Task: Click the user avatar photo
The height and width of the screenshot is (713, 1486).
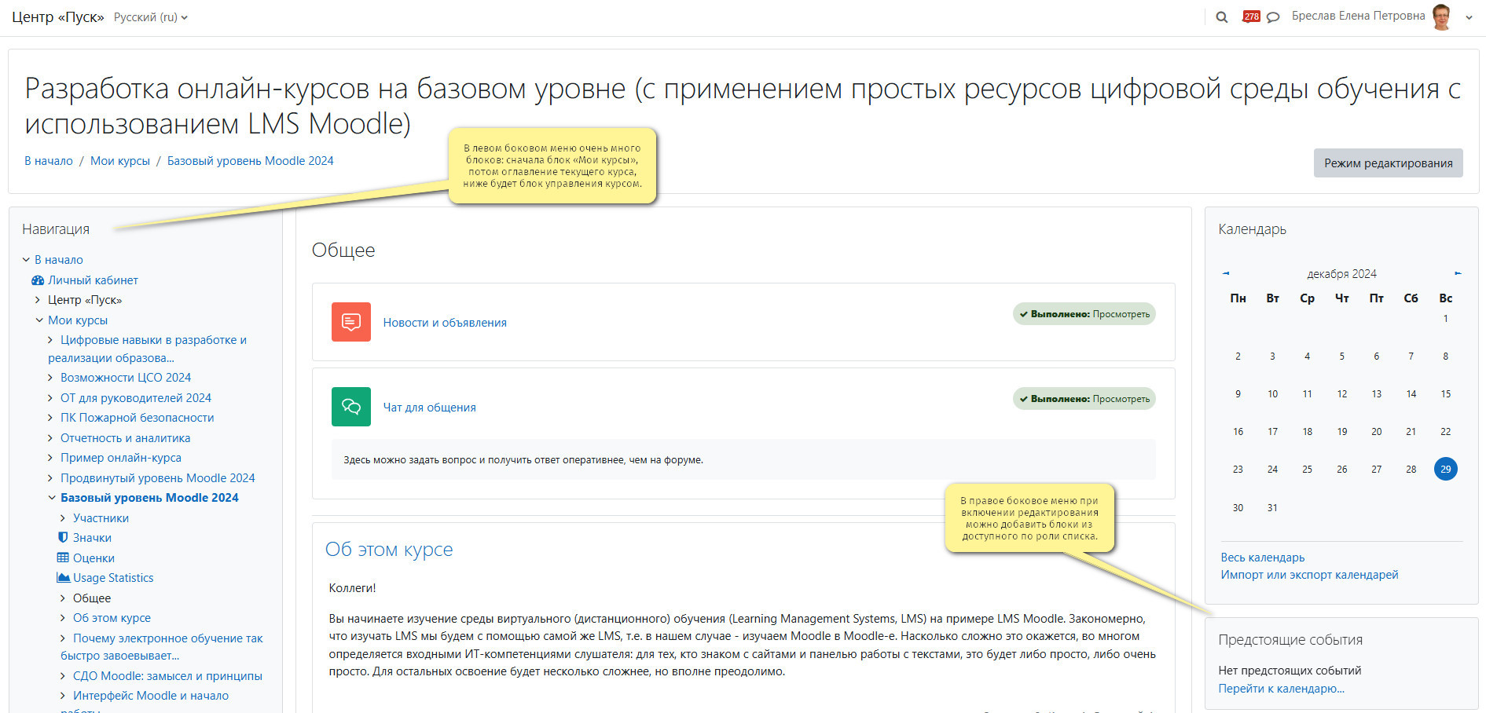Action: tap(1441, 17)
